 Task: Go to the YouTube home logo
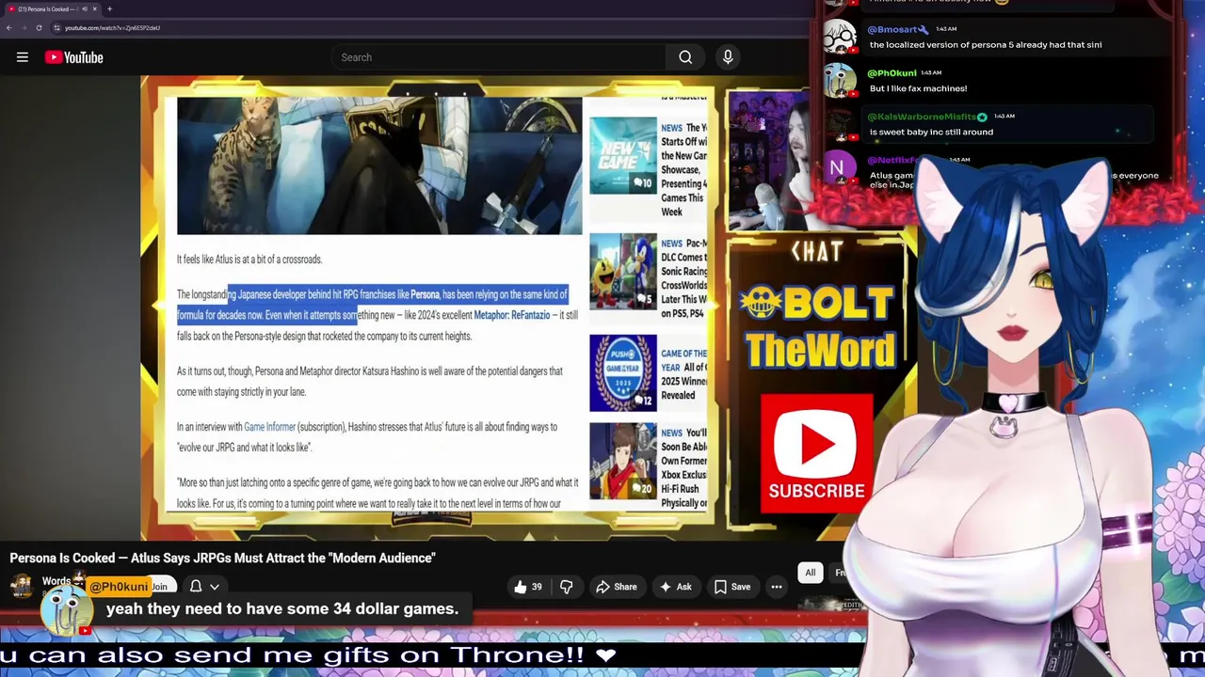click(73, 57)
